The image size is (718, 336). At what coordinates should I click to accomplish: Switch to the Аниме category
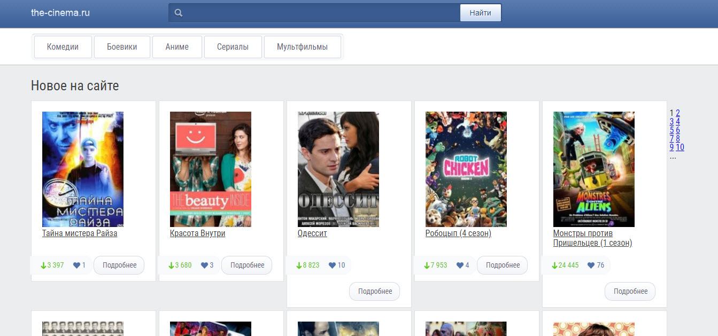(177, 47)
